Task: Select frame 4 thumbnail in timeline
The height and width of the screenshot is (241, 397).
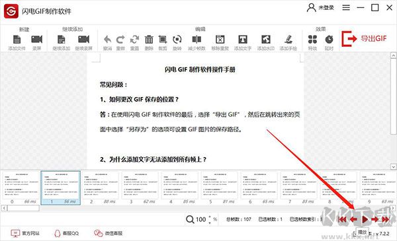Action: (x=180, y=188)
